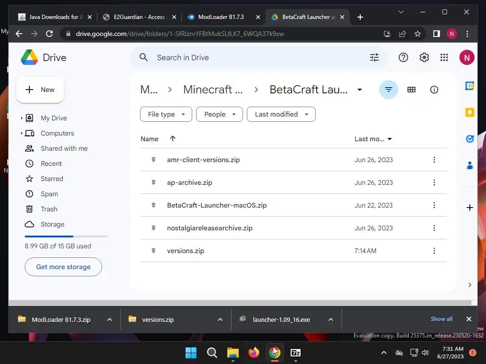Open more actions for amr-client-versions.zip

point(434,160)
